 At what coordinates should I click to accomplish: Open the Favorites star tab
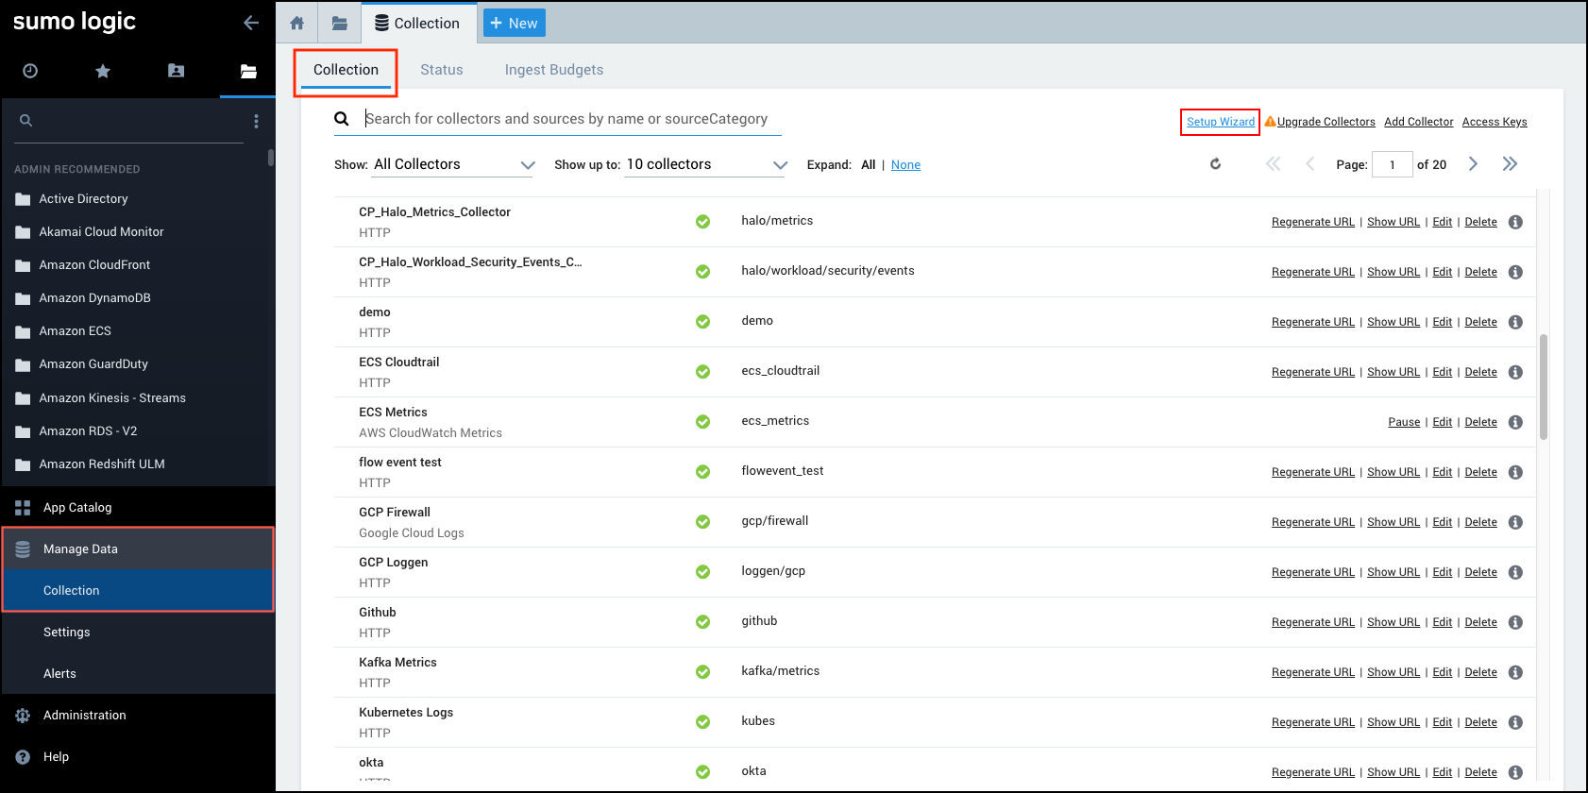click(x=103, y=71)
